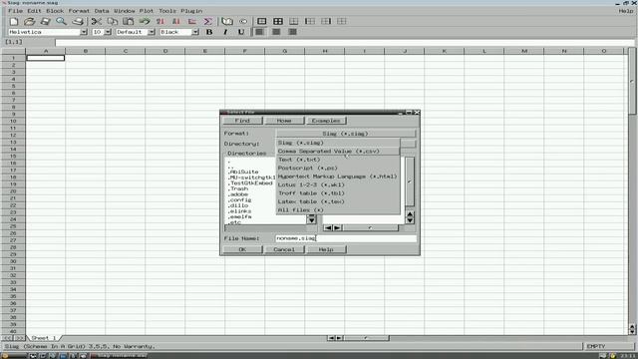The image size is (638, 359).
Task: Click the Siag entry in the taskbar
Action: pos(119,356)
